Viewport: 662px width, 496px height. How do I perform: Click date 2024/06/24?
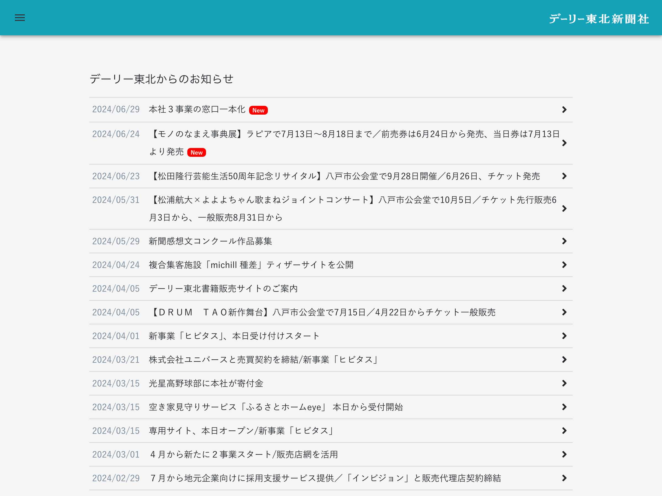116,134
